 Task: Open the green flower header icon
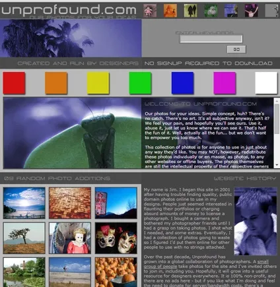click(211, 11)
